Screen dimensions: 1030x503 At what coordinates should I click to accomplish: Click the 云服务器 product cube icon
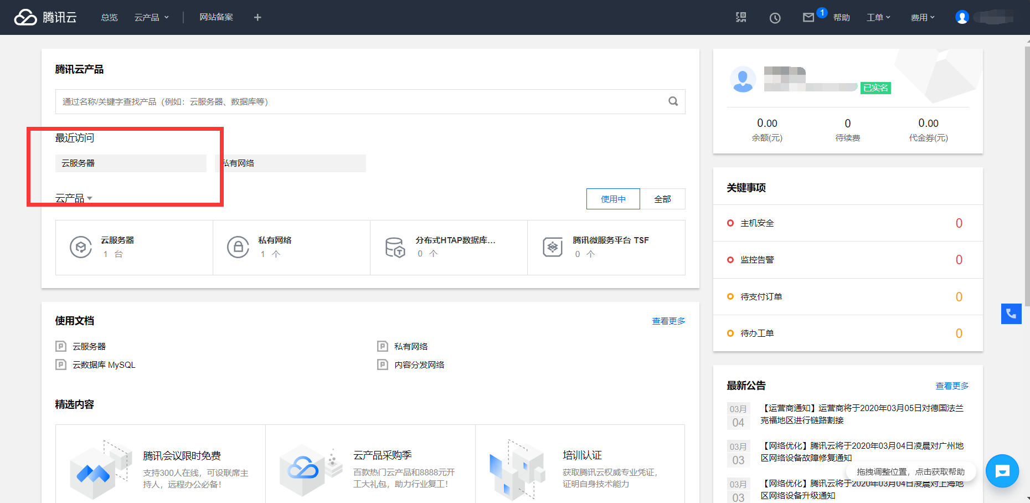point(81,247)
